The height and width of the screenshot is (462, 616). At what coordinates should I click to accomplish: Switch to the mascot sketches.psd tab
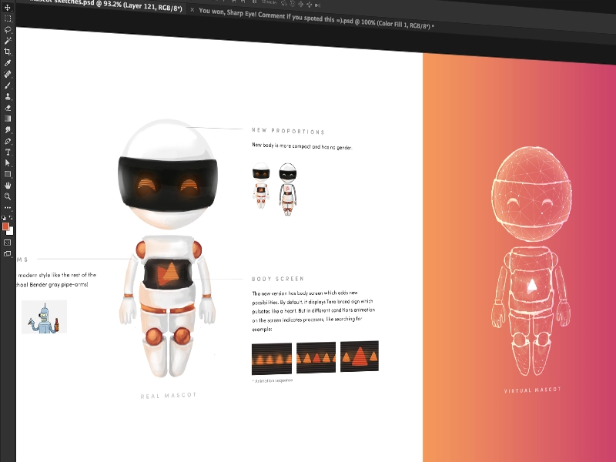[x=106, y=5]
